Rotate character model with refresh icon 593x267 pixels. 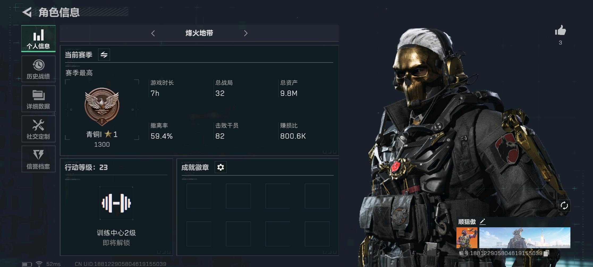[564, 206]
